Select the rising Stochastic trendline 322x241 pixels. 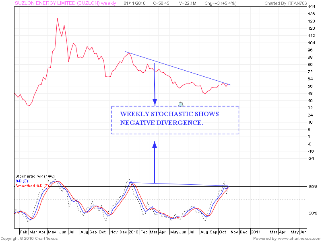coord(181,184)
